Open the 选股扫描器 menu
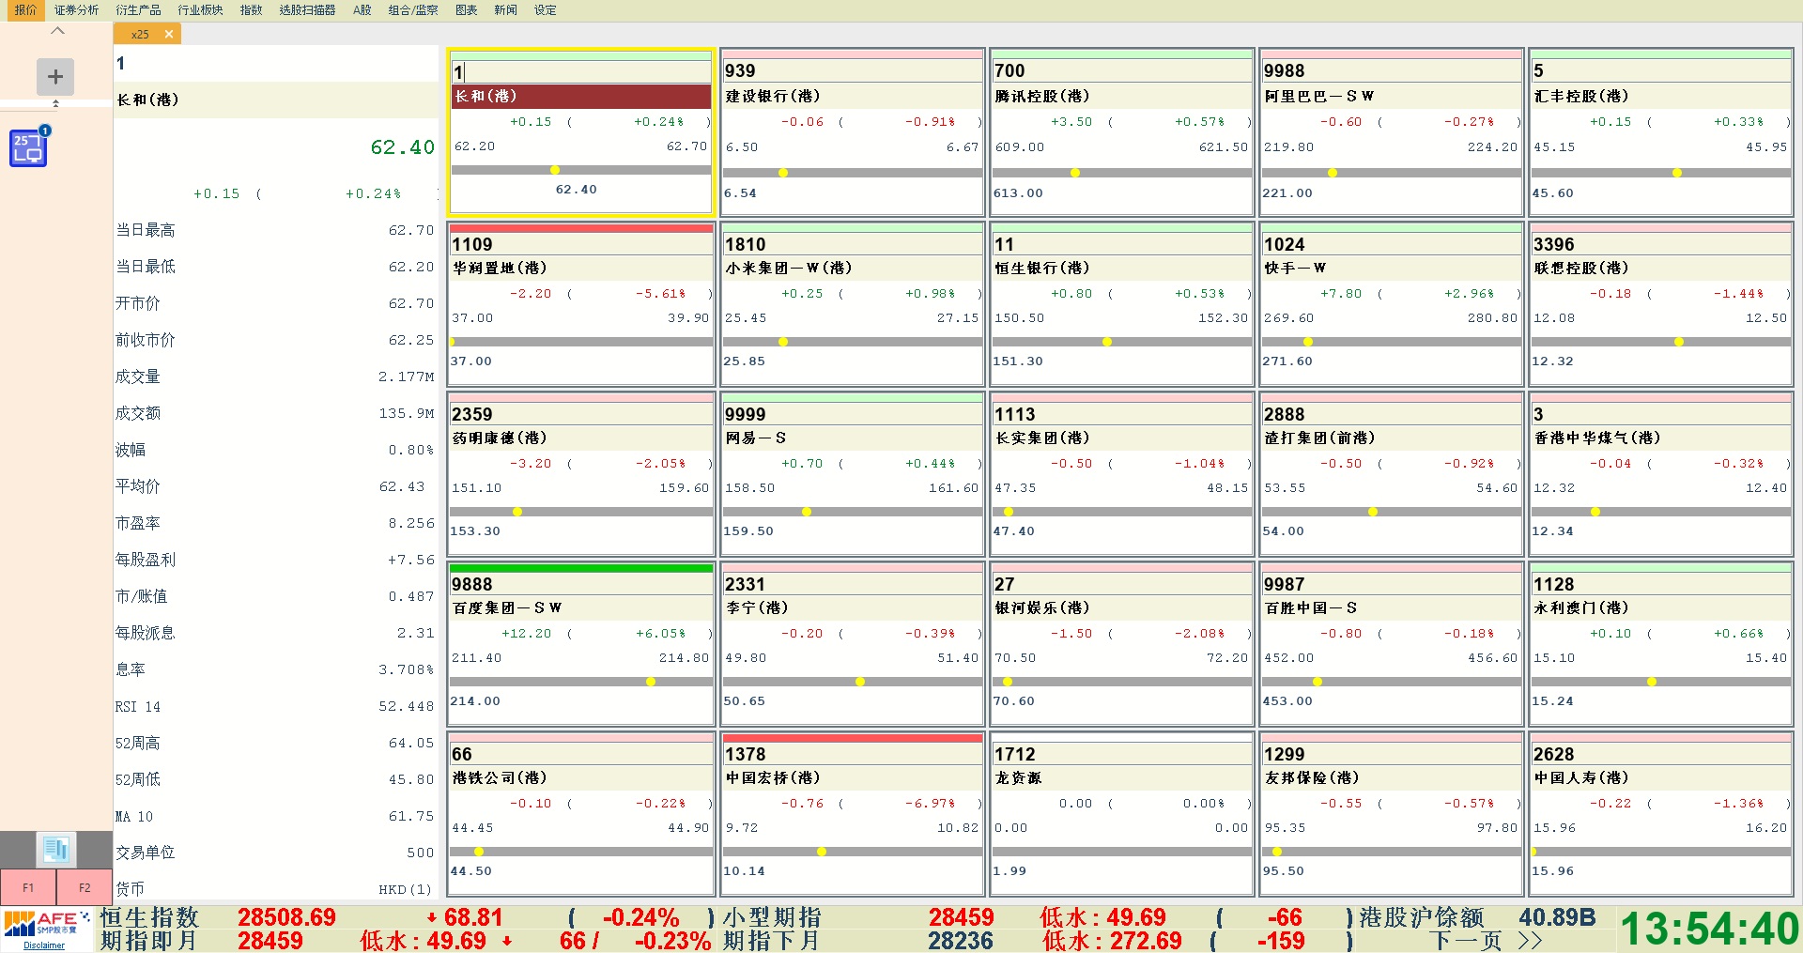 coord(307,10)
